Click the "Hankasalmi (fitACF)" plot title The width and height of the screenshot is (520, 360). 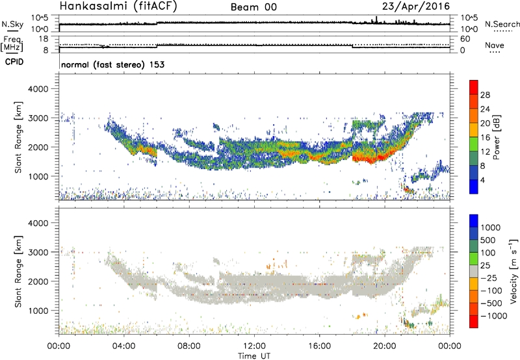[x=118, y=6]
